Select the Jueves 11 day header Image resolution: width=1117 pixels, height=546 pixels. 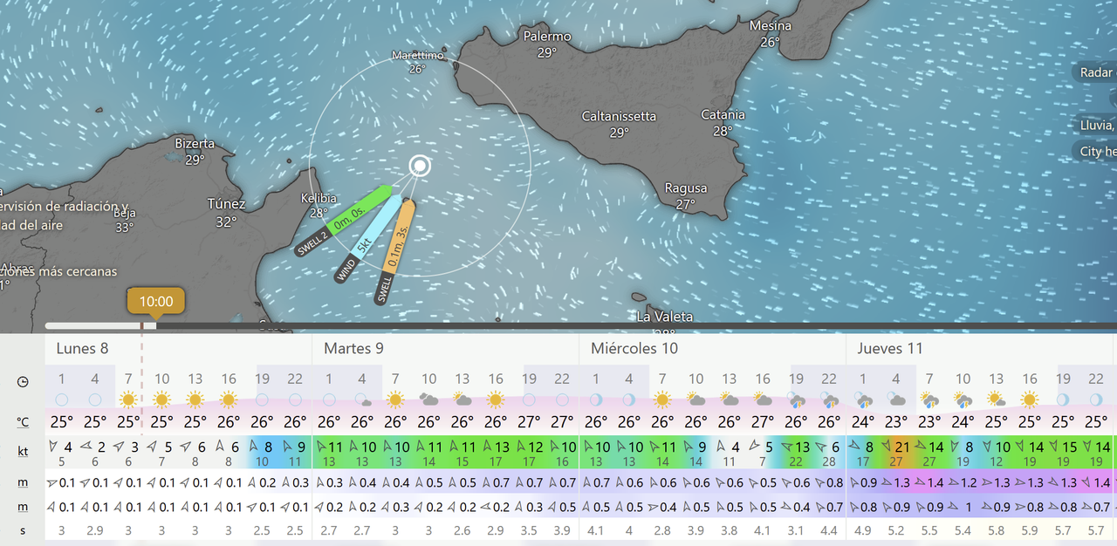(890, 348)
